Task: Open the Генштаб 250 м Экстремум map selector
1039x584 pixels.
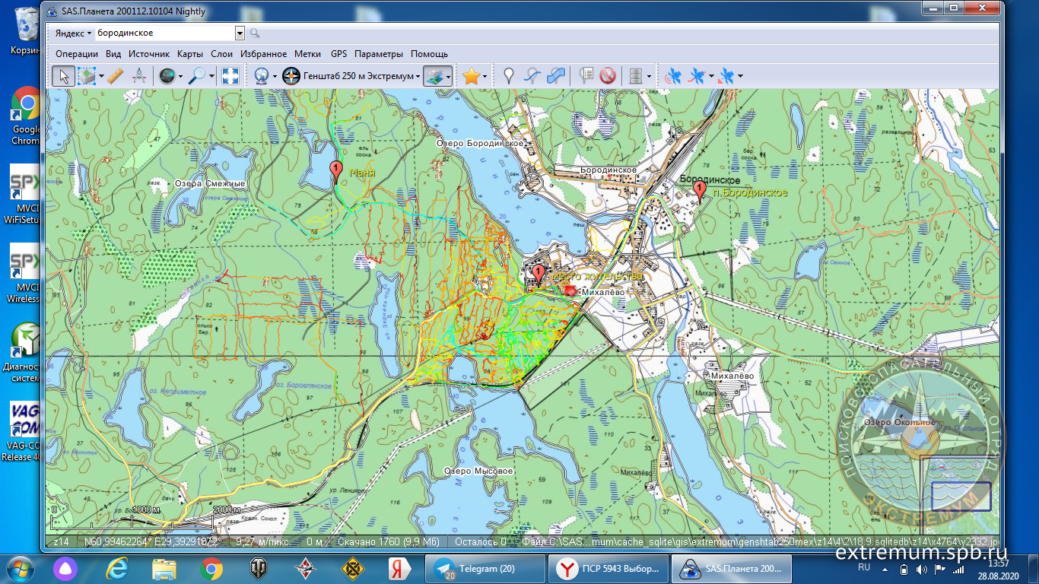Action: point(351,76)
